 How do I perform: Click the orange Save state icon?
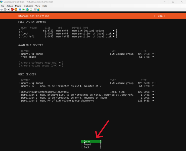pyautogui.click(x=16, y=10)
